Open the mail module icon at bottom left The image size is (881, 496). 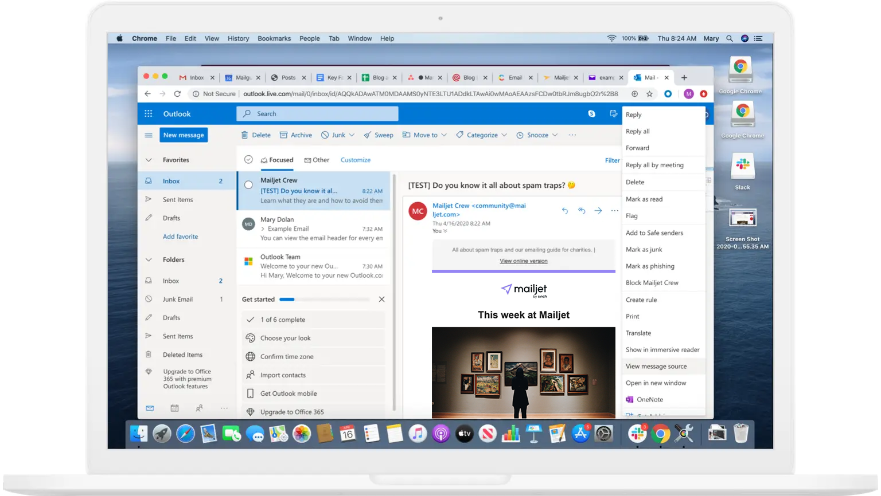click(150, 408)
